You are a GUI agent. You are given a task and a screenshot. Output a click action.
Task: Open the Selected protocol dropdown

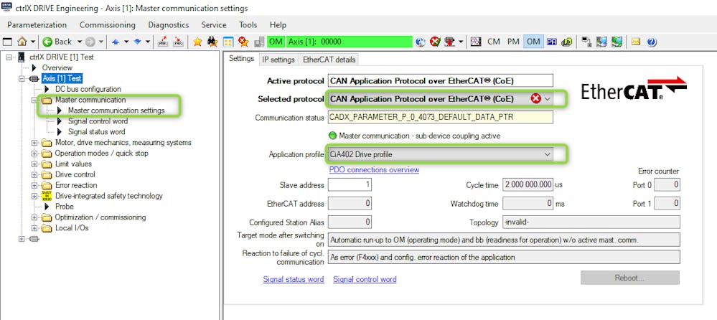[548, 98]
